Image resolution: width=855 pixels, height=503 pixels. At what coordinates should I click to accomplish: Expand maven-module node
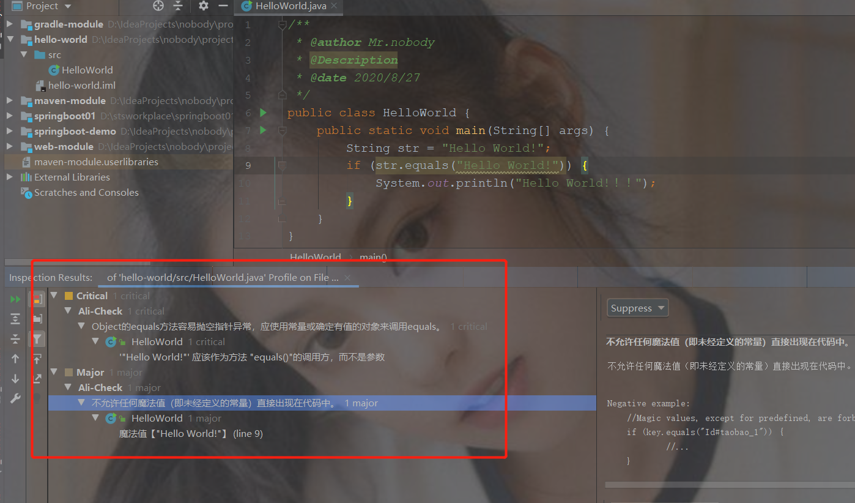(x=10, y=101)
